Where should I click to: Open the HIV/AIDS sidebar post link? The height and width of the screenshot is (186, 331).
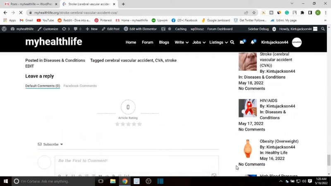269,100
